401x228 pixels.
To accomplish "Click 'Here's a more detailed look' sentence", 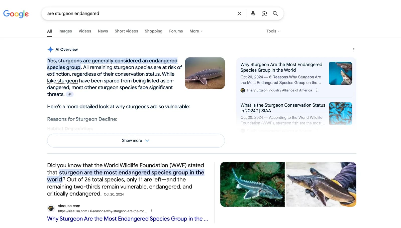I will tap(119, 107).
